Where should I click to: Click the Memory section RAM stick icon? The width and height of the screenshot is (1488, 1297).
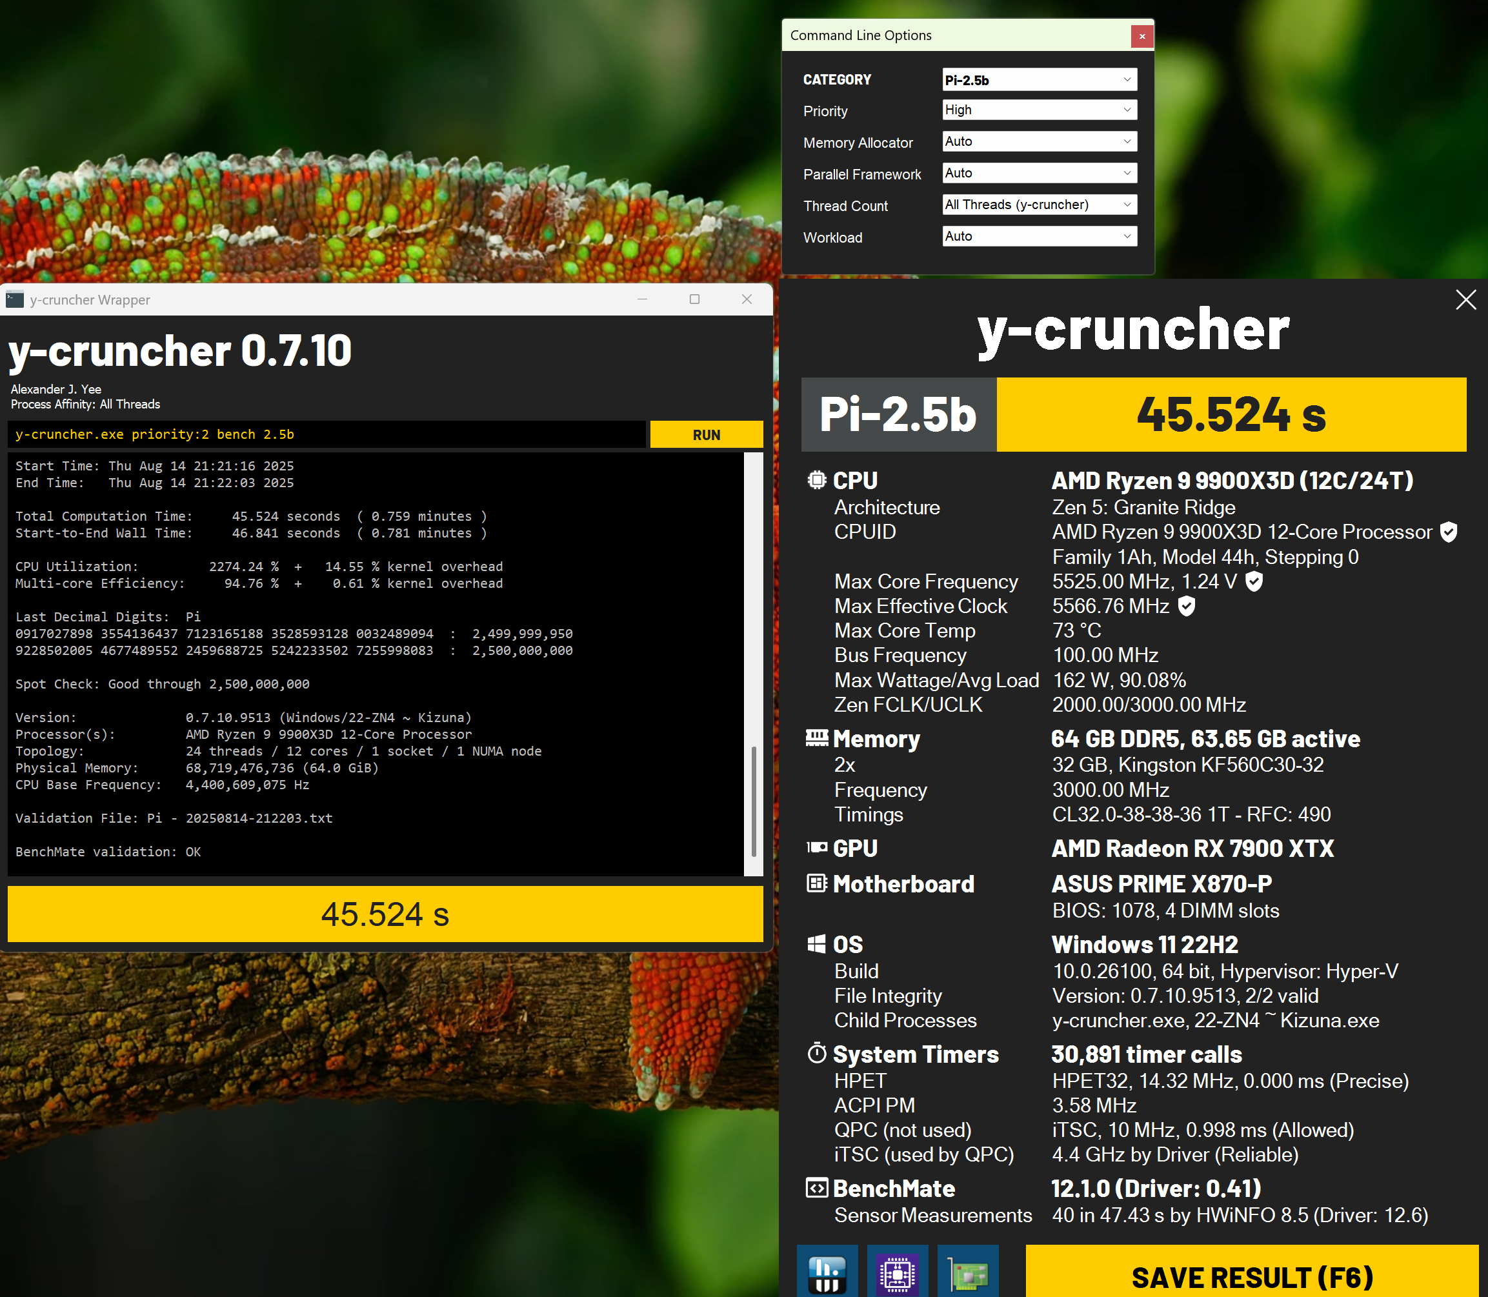(816, 738)
